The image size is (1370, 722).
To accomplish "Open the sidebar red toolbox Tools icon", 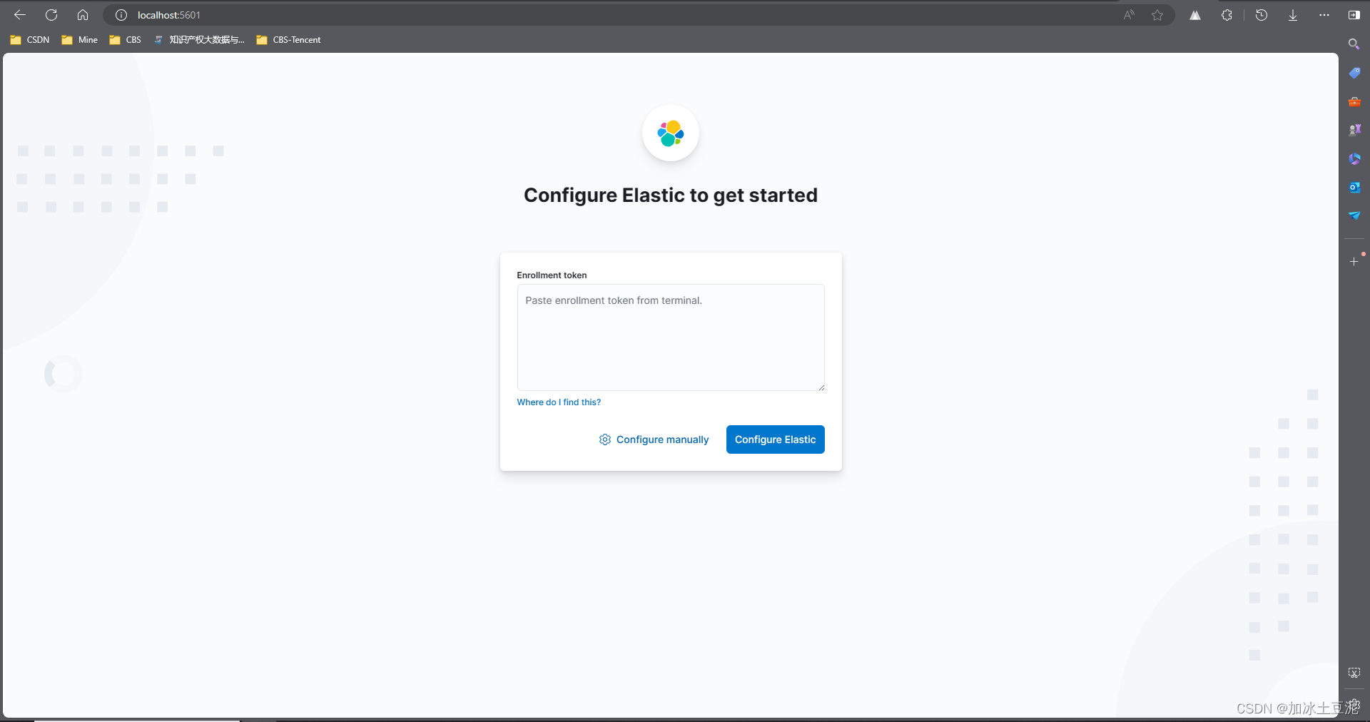I will point(1354,102).
